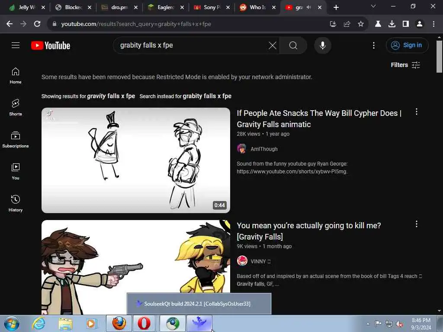443x332 pixels.
Task: Switch to the Blocked browser tab
Action: click(69, 7)
